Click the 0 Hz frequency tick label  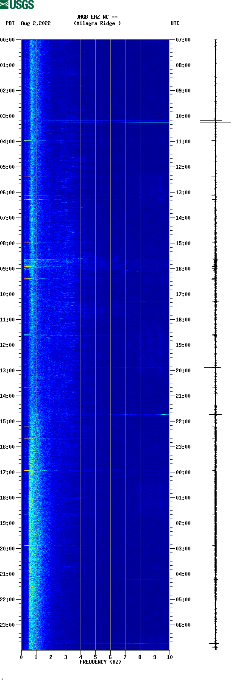pos(21,657)
